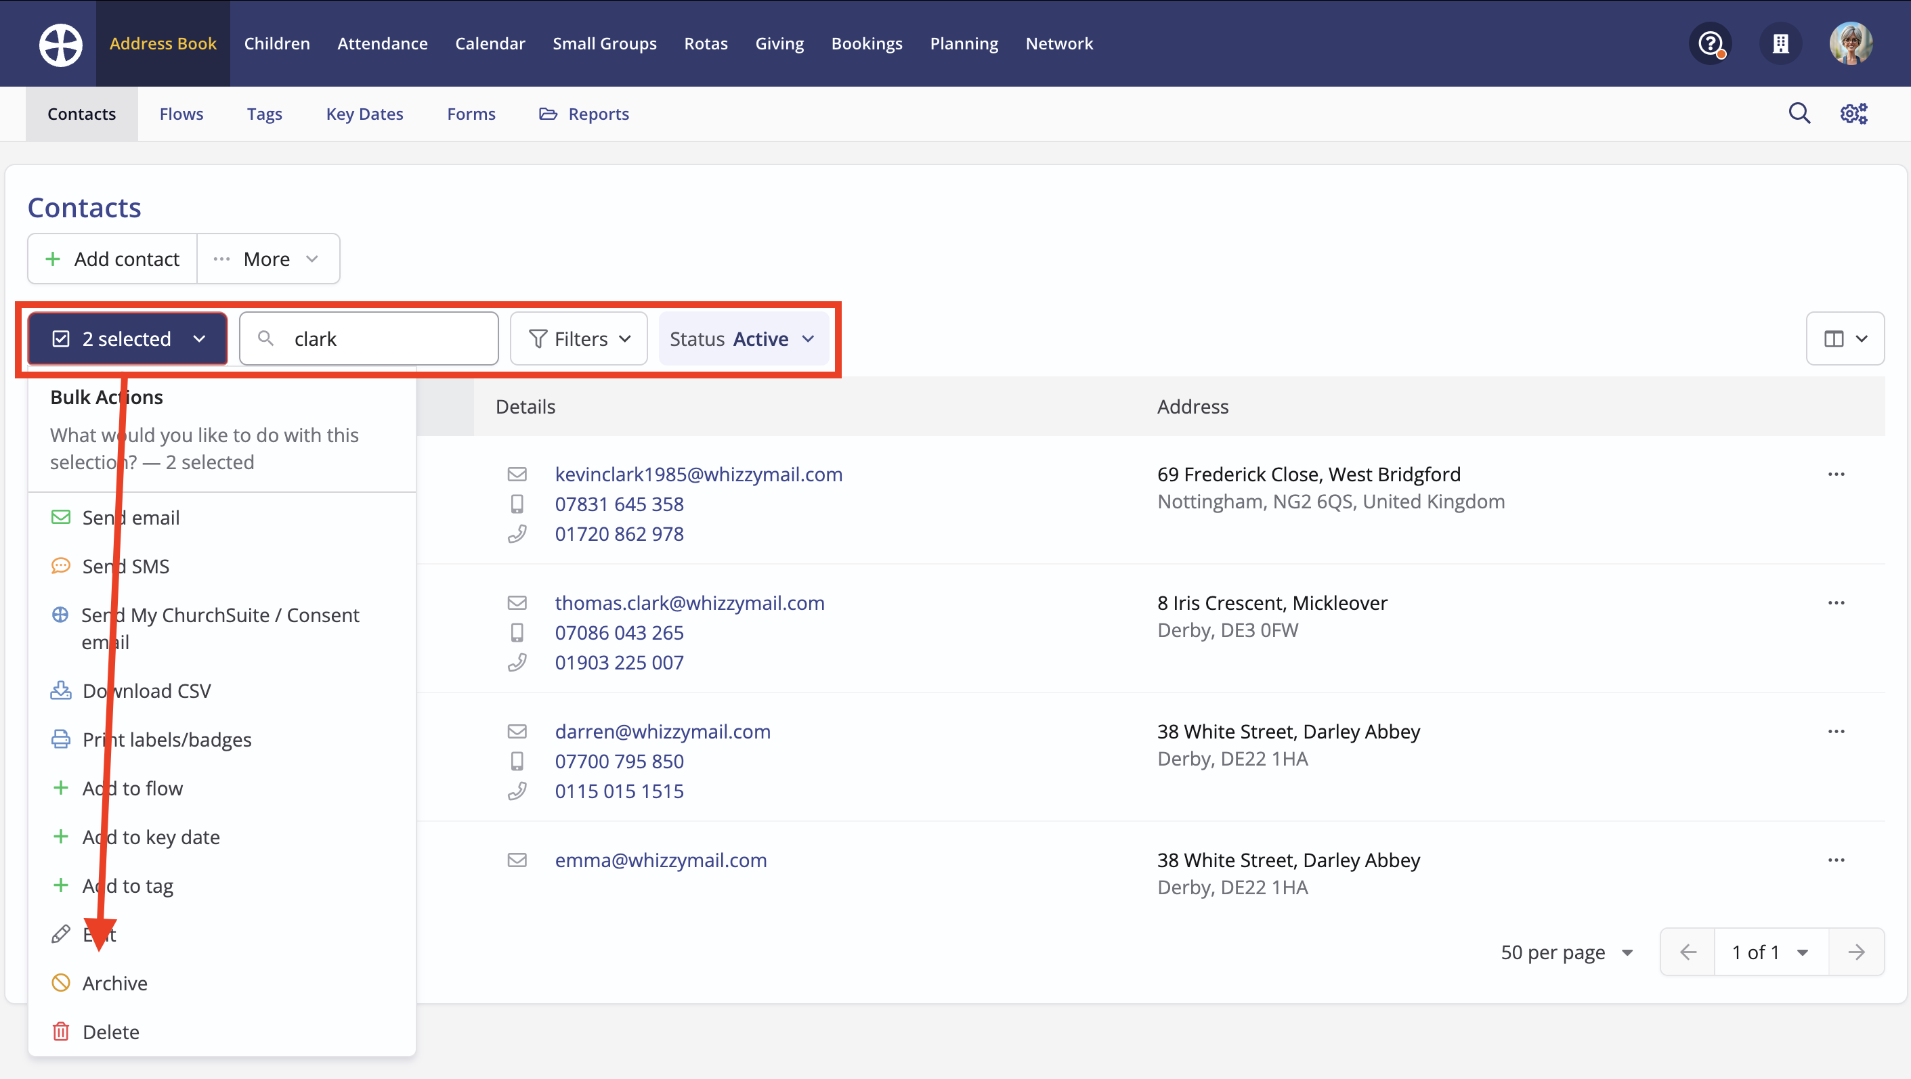
Task: Expand the 2 selected bulk actions dropdown
Action: [127, 339]
